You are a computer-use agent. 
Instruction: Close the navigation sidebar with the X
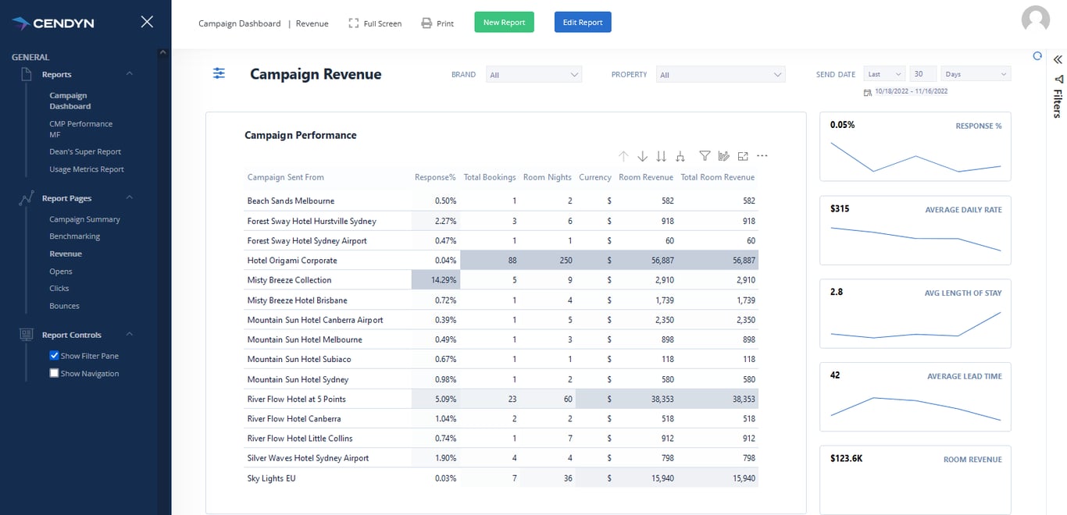tap(147, 22)
